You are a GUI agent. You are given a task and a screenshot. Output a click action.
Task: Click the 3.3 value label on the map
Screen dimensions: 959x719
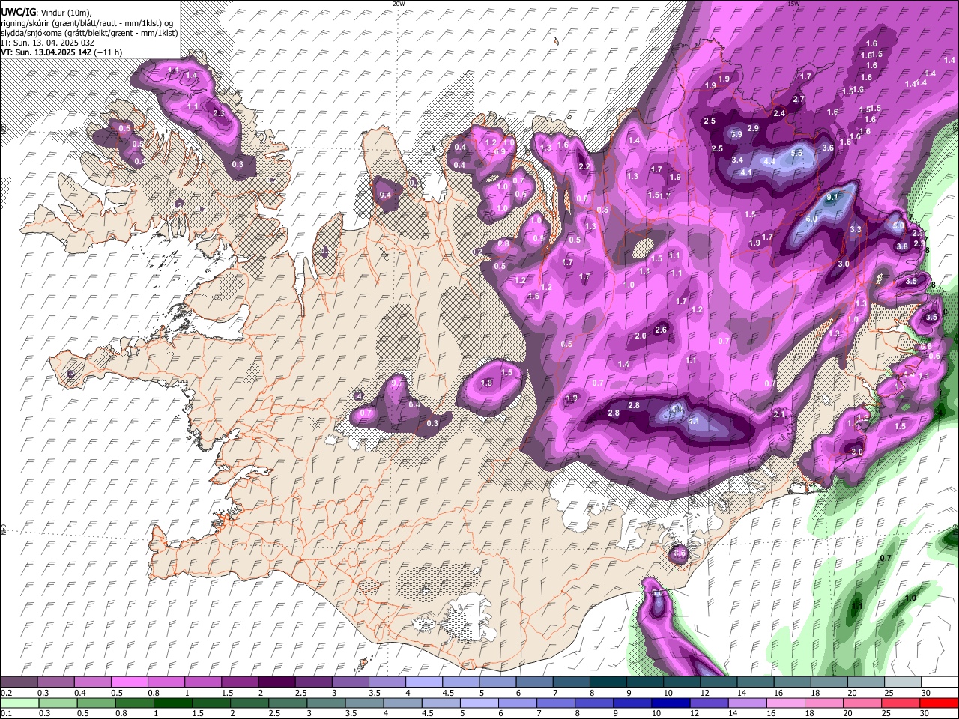coord(856,229)
